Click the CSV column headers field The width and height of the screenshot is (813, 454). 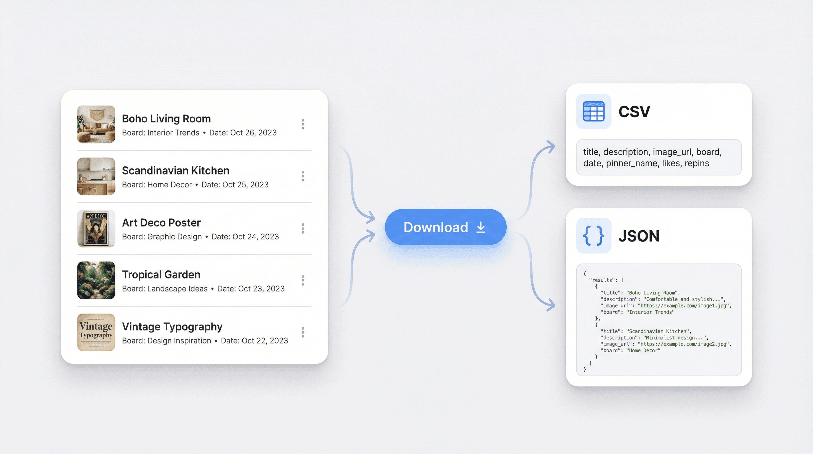point(658,157)
